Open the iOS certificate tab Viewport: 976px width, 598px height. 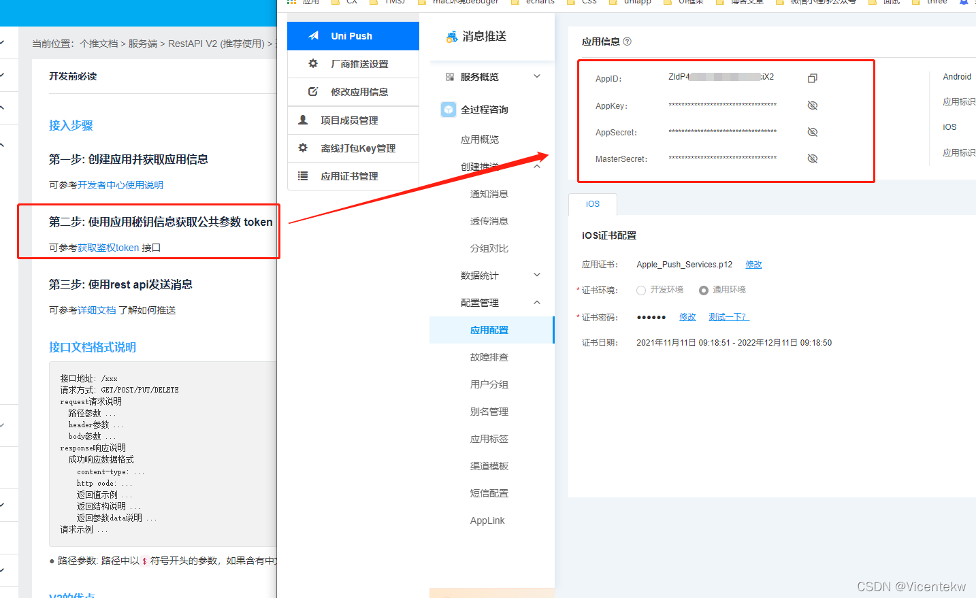593,204
